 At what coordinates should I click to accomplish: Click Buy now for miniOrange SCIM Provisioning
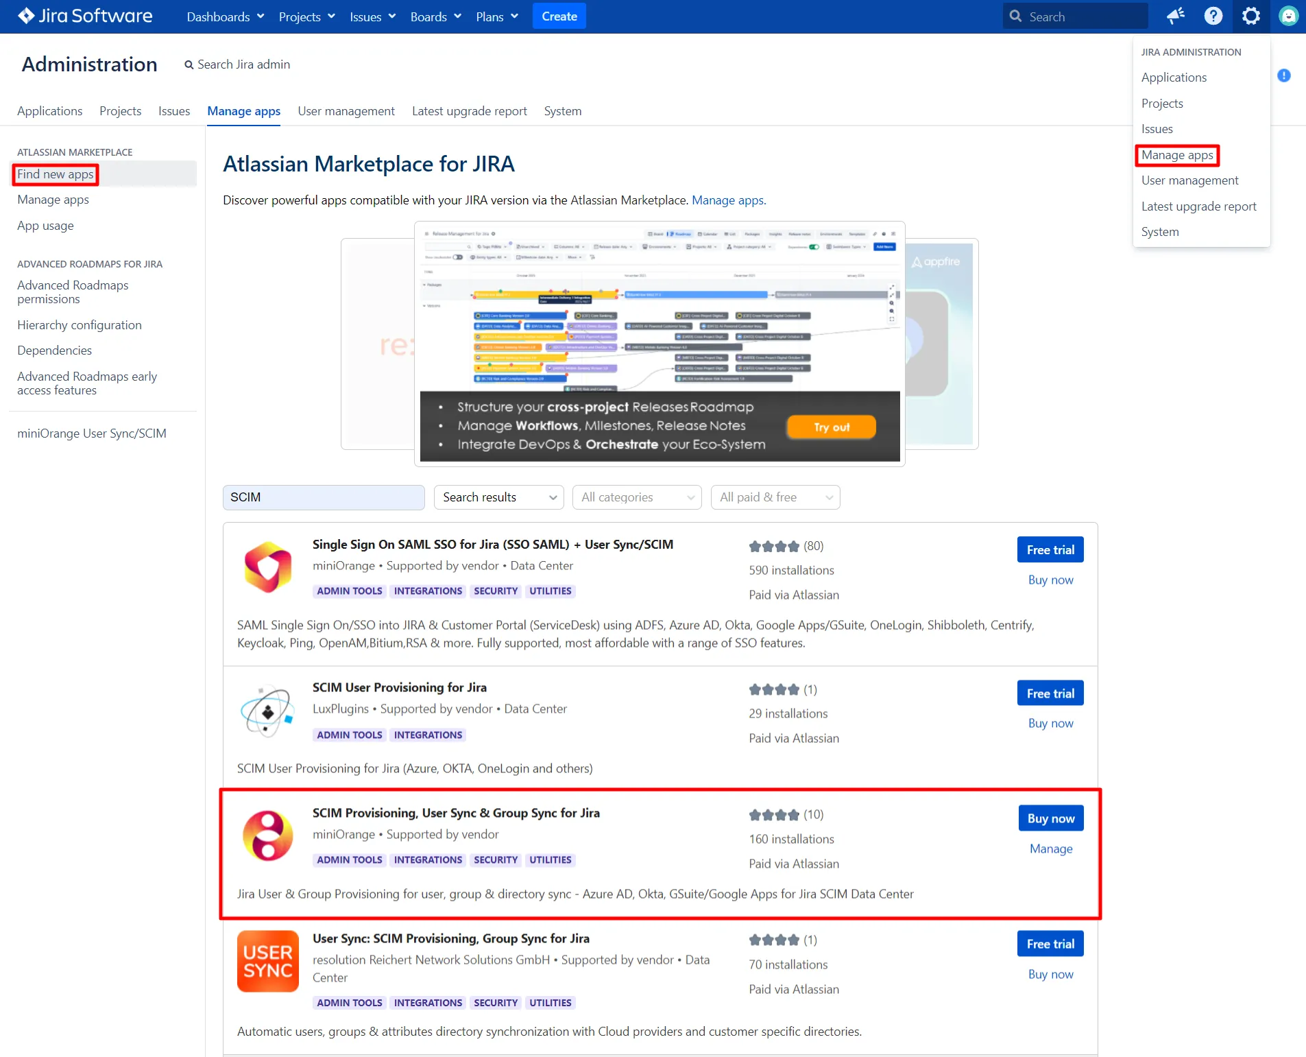click(1051, 818)
